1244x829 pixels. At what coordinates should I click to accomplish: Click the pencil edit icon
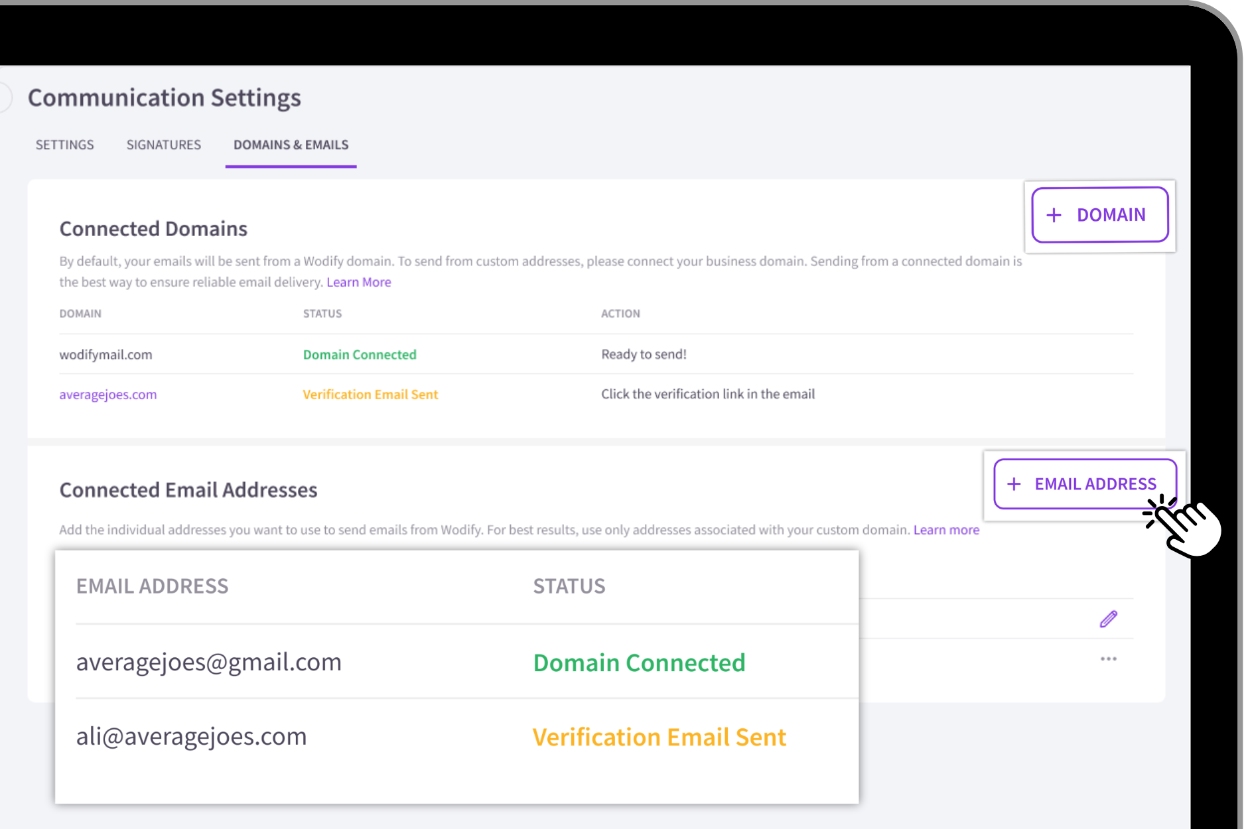coord(1108,619)
